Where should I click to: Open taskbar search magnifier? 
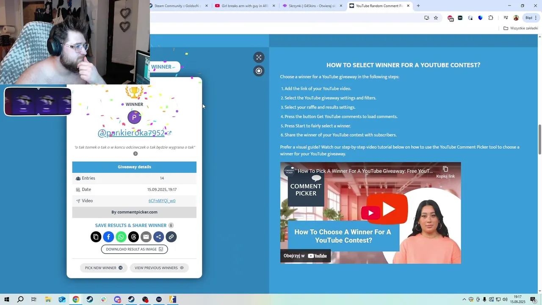click(x=20, y=299)
